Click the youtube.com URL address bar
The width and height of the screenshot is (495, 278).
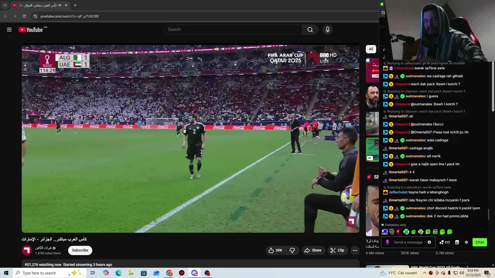tap(205, 16)
